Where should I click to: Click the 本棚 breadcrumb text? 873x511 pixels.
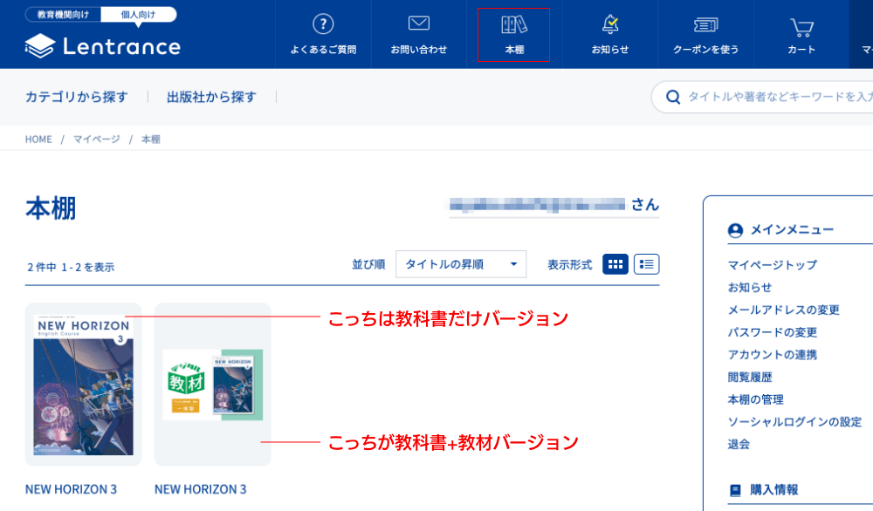tap(151, 139)
